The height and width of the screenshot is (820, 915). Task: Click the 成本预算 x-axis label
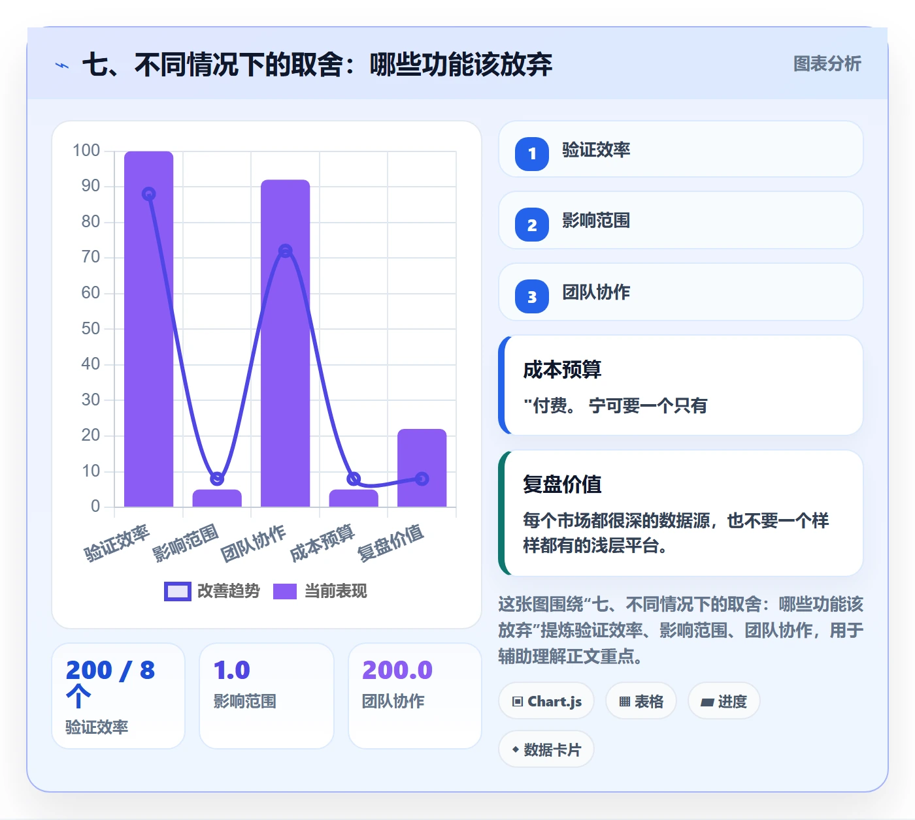click(323, 543)
